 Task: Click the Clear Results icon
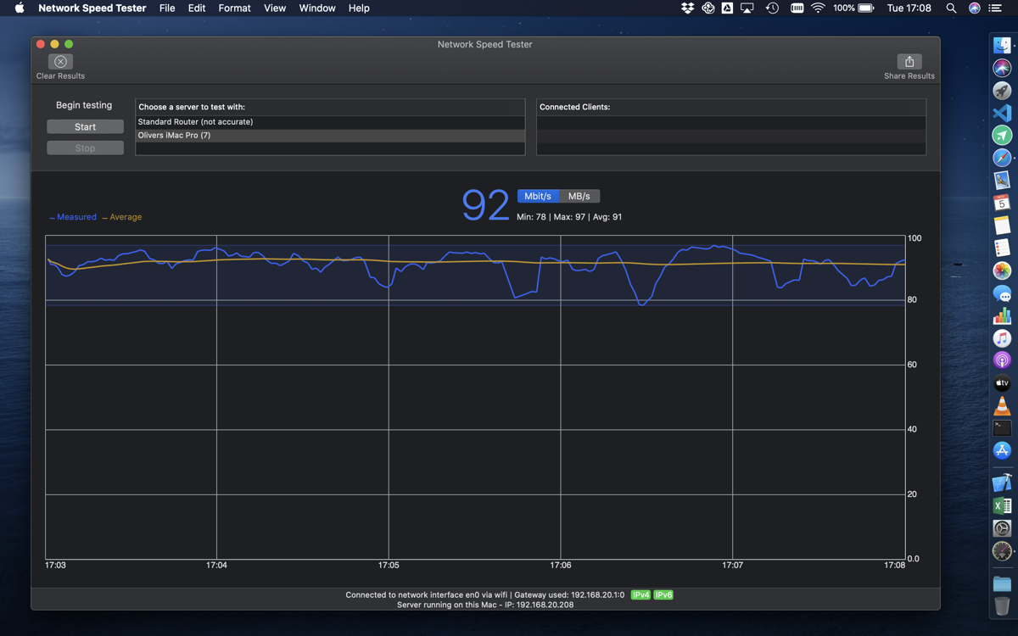(60, 62)
